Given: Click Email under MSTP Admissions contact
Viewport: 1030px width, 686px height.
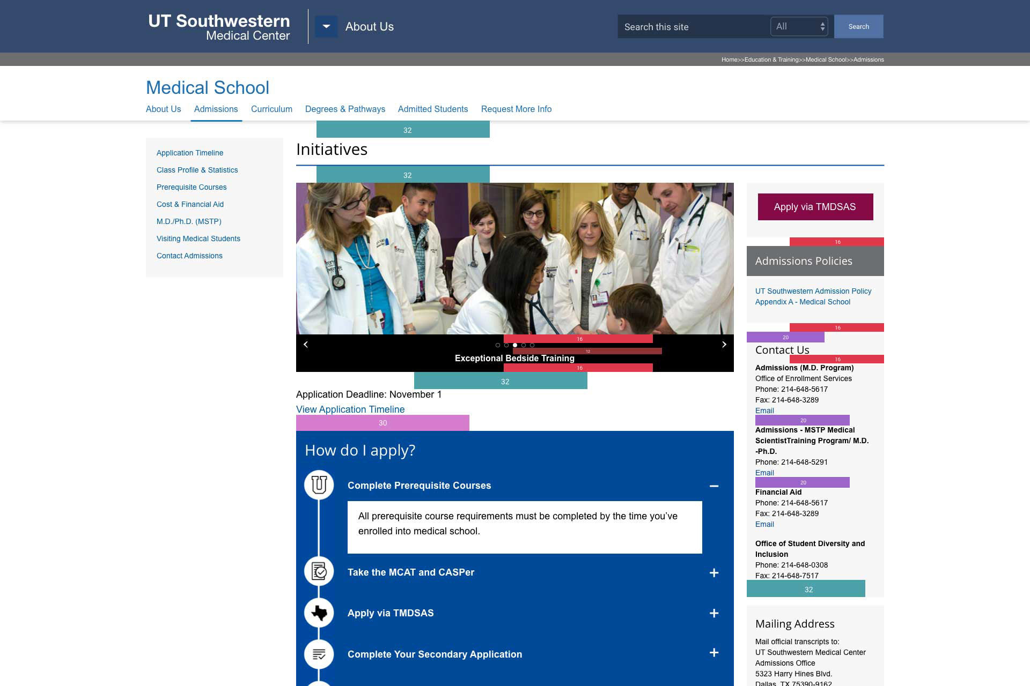Looking at the screenshot, I should (764, 473).
